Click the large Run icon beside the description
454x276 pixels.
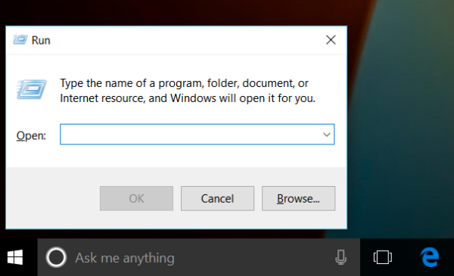pyautogui.click(x=31, y=89)
